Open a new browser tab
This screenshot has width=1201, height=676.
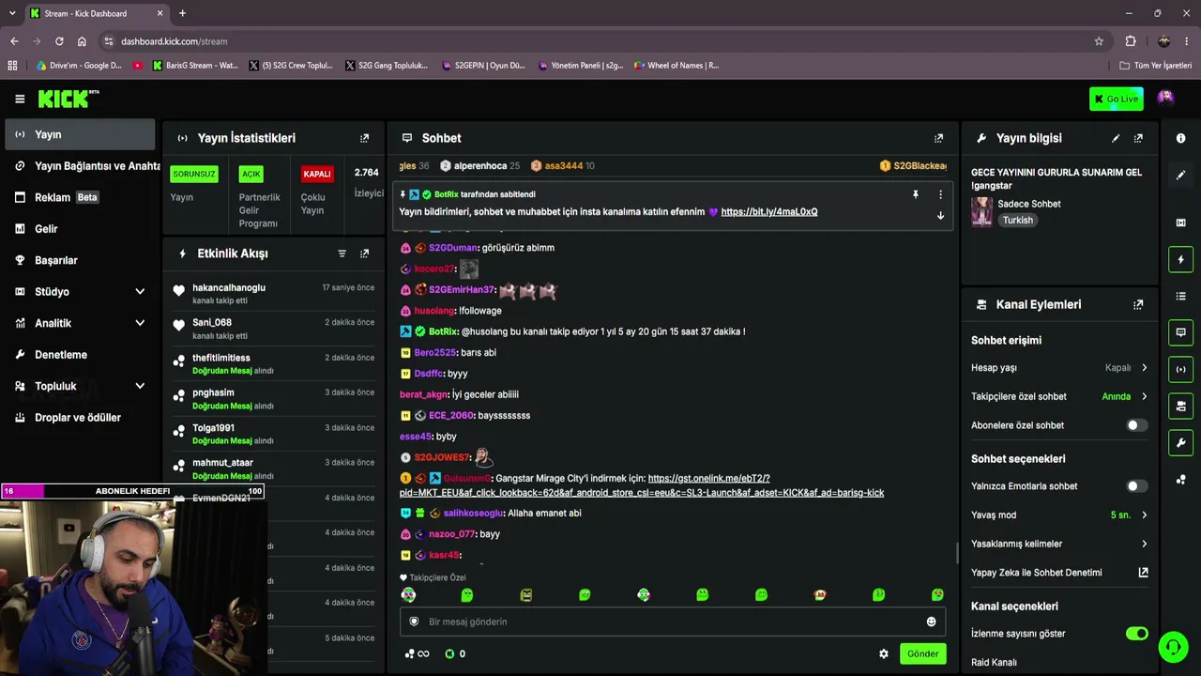[x=182, y=13]
